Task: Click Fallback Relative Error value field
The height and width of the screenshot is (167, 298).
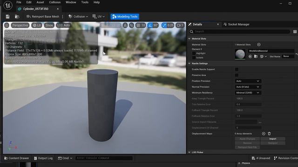Action: 248,116
